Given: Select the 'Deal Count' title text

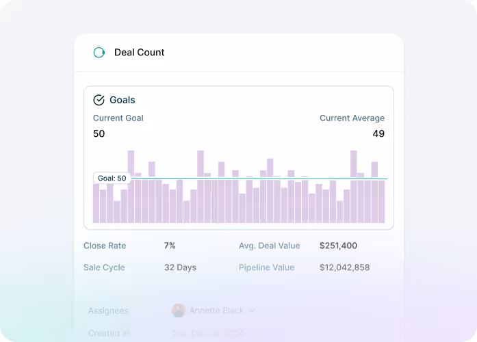Looking at the screenshot, I should [x=140, y=52].
